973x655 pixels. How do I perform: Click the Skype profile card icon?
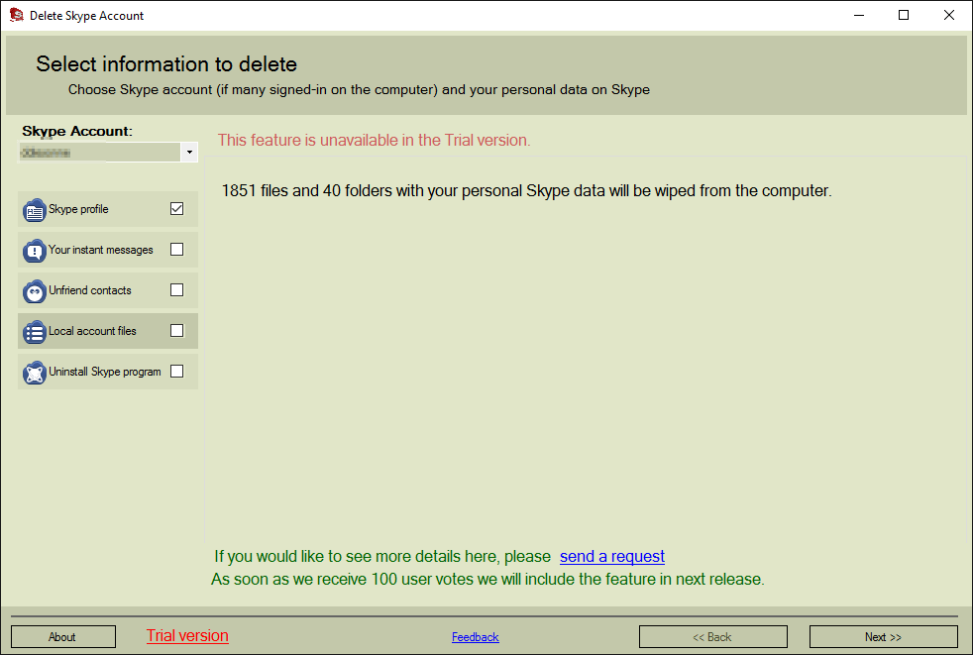click(35, 210)
